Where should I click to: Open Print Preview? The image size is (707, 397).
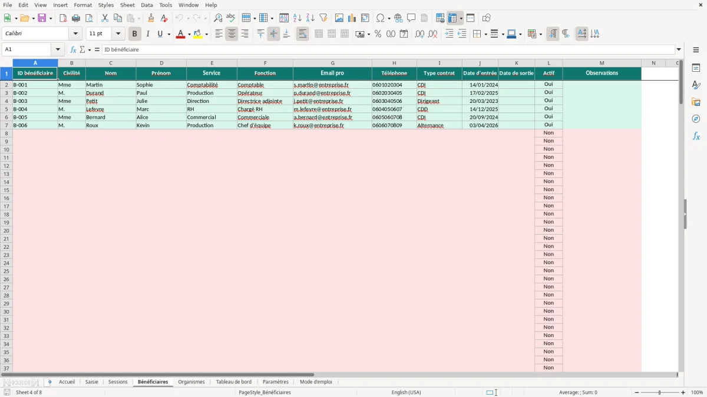(89, 18)
